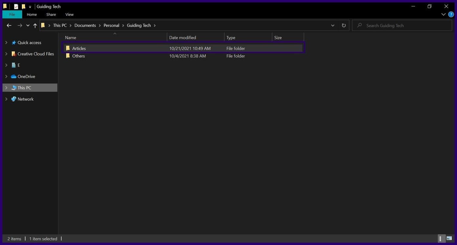Switch to the Home ribbon tab
Screen dimensions: 457x245
(32, 14)
